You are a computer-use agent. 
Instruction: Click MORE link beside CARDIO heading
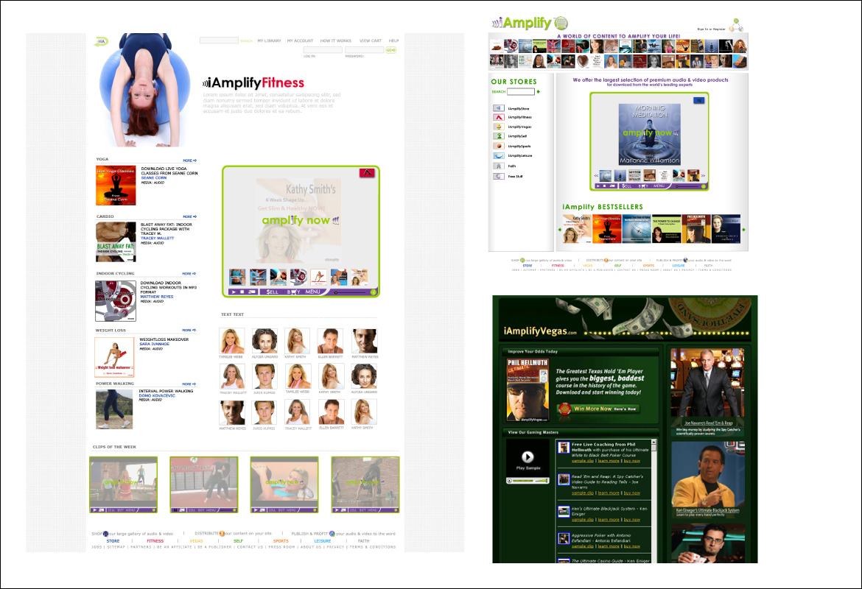(x=189, y=216)
